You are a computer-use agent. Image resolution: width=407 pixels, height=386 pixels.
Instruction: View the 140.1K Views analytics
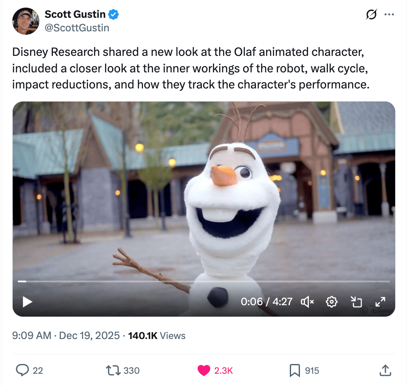click(157, 336)
